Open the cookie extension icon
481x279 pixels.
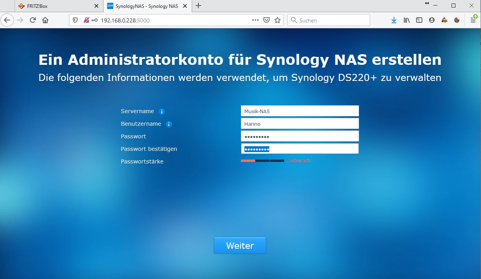tap(457, 20)
